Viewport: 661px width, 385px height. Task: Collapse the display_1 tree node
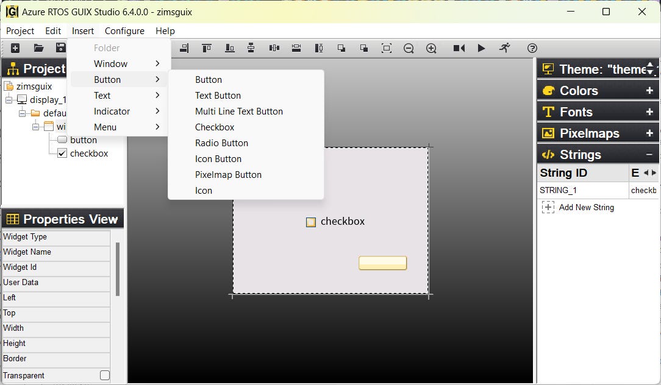(x=9, y=100)
